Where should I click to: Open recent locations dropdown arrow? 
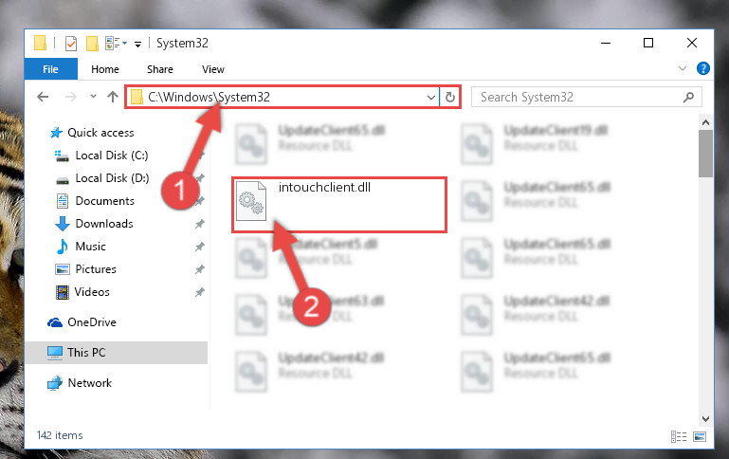pyautogui.click(x=93, y=97)
